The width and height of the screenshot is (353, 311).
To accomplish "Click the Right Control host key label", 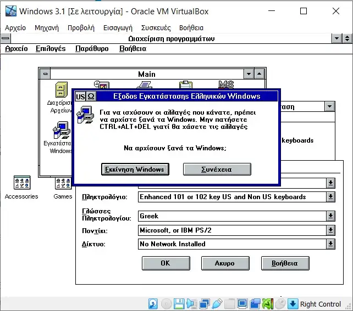I will pos(321,304).
